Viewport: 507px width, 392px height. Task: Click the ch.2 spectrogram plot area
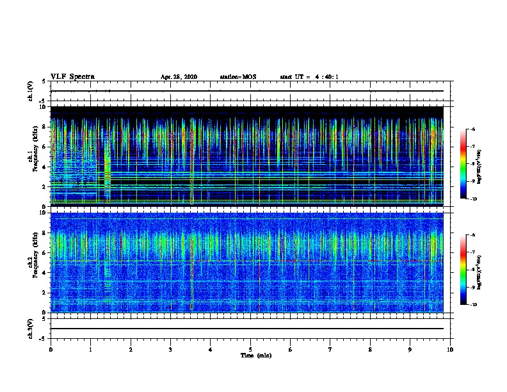[x=247, y=263]
